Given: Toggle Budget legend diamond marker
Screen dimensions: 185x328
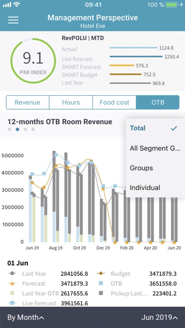Looking at the screenshot, I should click(101, 274).
